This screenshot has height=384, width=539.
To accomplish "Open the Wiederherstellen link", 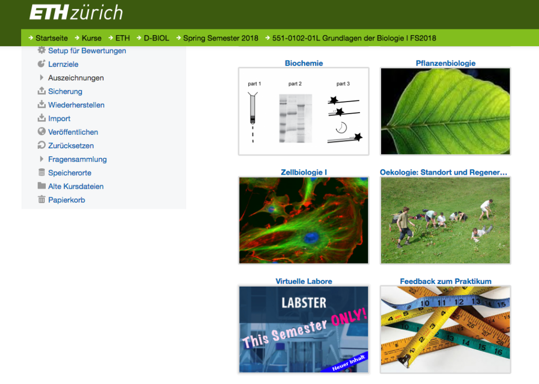I will (76, 105).
